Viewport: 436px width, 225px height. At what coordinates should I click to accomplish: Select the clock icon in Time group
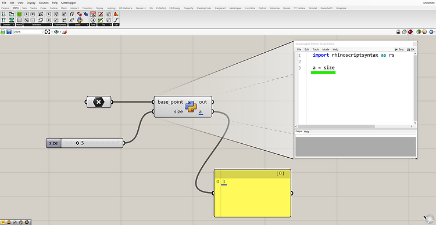(x=93, y=20)
